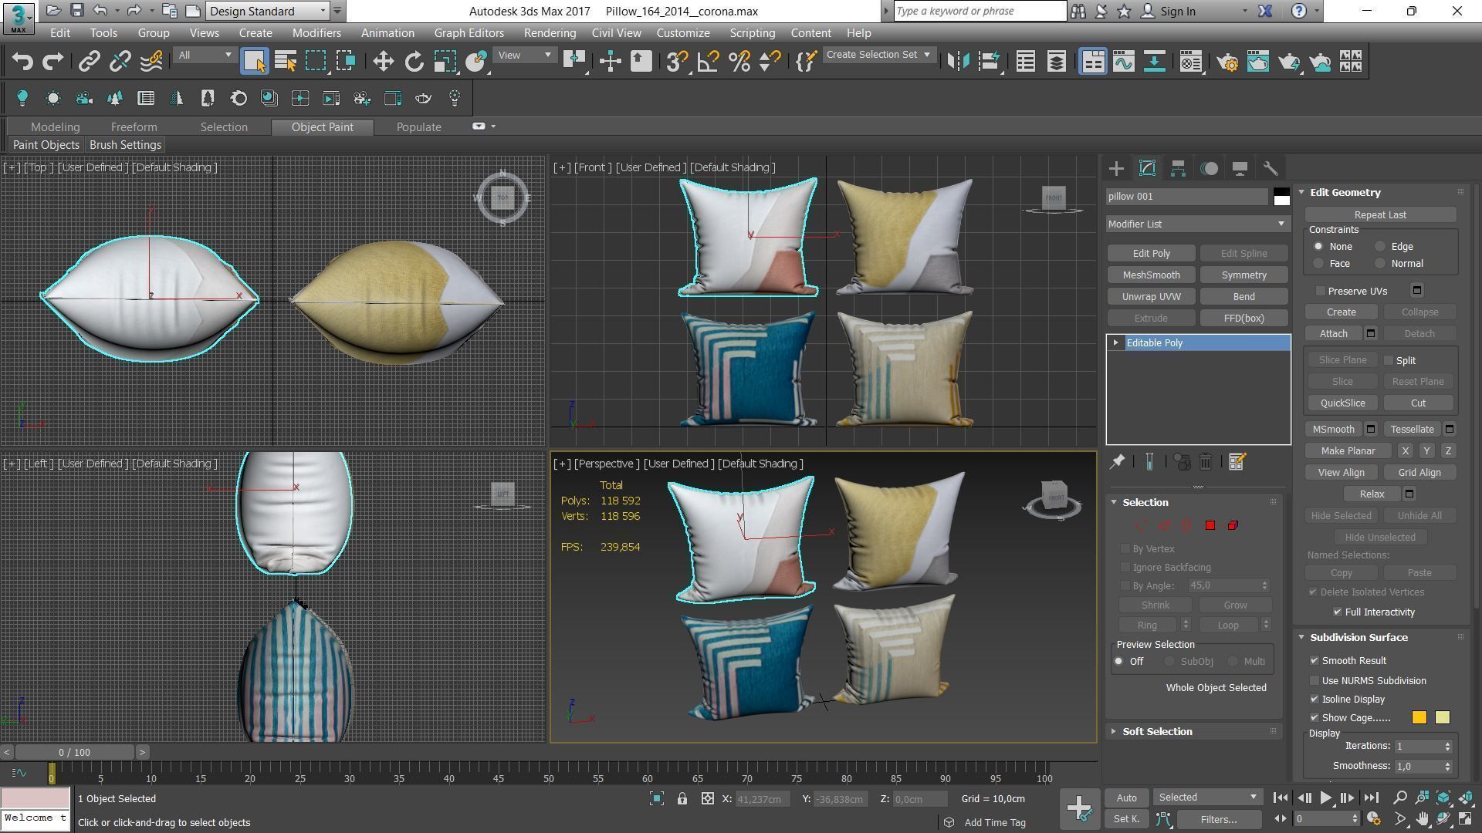The width and height of the screenshot is (1482, 833).
Task: Enable Preserve UVs checkbox
Action: tap(1321, 291)
